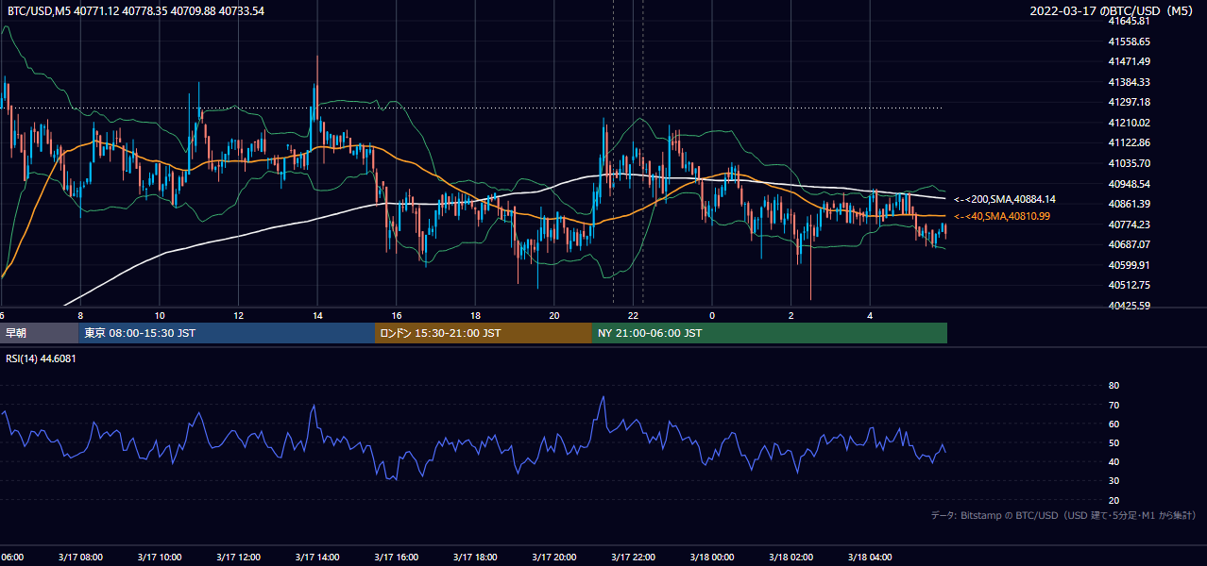Click RSI axis level 50
The height and width of the screenshot is (566, 1207).
[x=1113, y=442]
